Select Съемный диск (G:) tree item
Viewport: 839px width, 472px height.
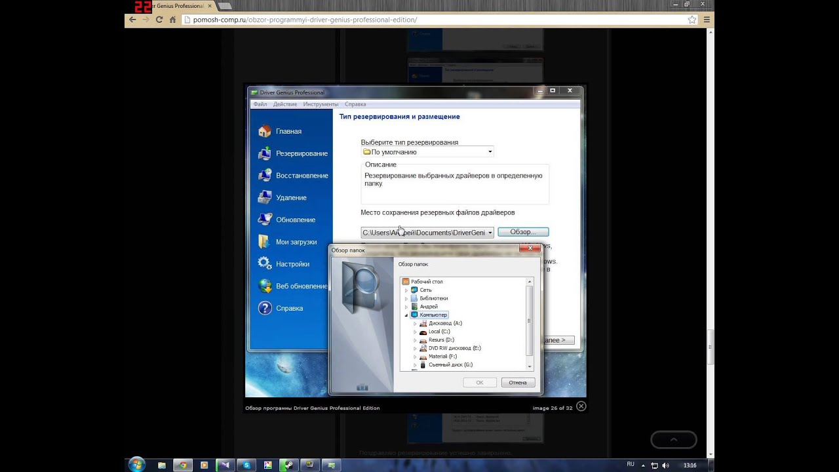(450, 364)
